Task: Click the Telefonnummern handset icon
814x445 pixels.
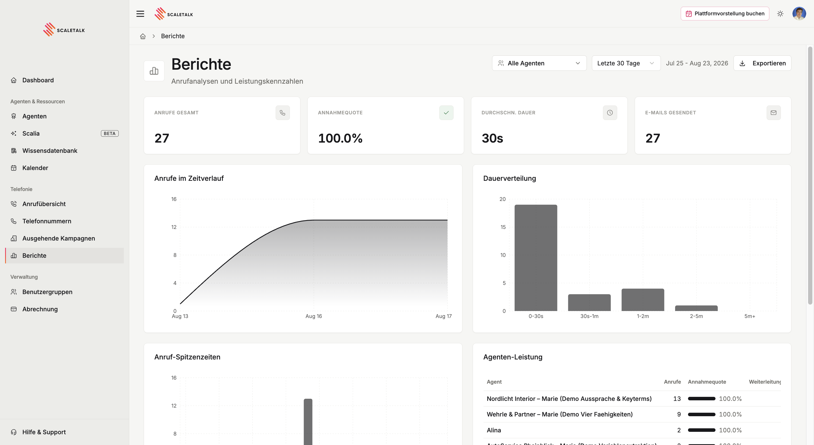Action: pyautogui.click(x=13, y=221)
